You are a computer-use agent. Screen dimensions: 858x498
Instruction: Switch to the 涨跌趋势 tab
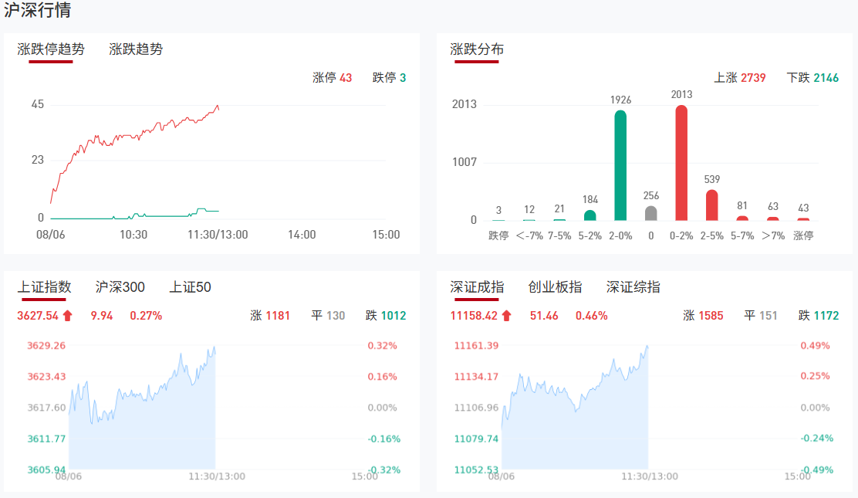(136, 49)
